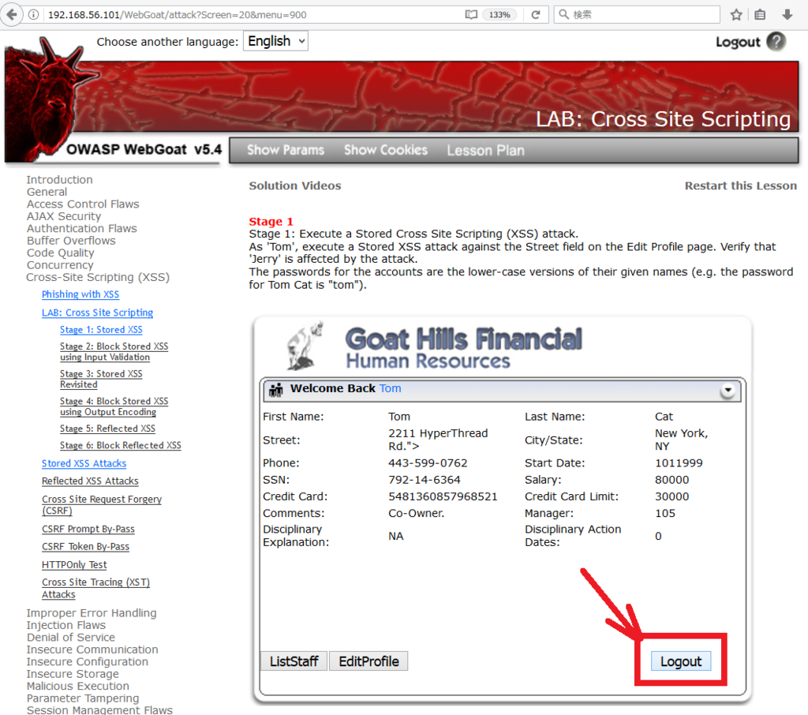Click the top Logout link near help icon

[x=738, y=43]
